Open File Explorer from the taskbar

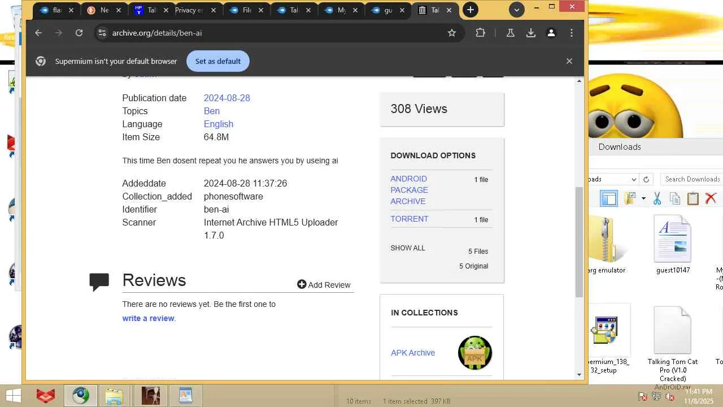pyautogui.click(x=114, y=396)
